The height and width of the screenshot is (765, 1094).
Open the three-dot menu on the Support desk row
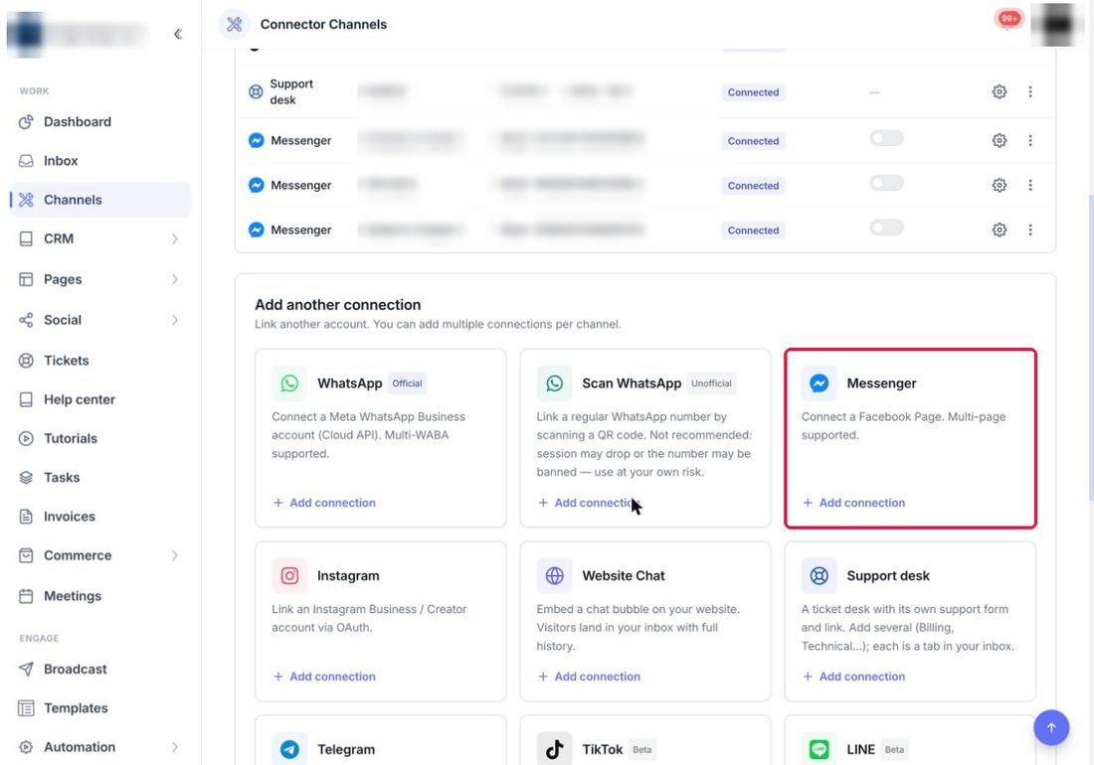(1029, 92)
